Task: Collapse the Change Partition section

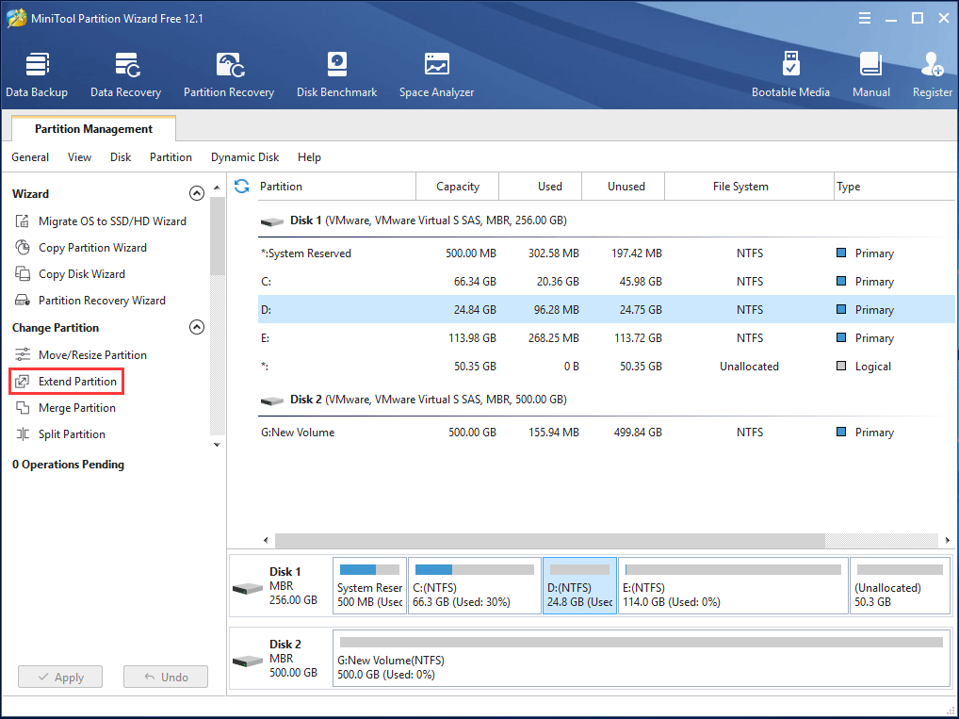Action: coord(197,327)
